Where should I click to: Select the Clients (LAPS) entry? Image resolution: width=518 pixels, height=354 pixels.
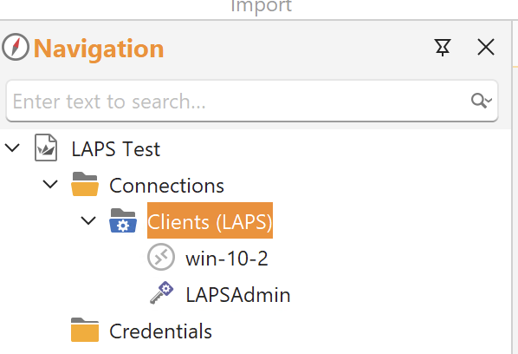[210, 220]
